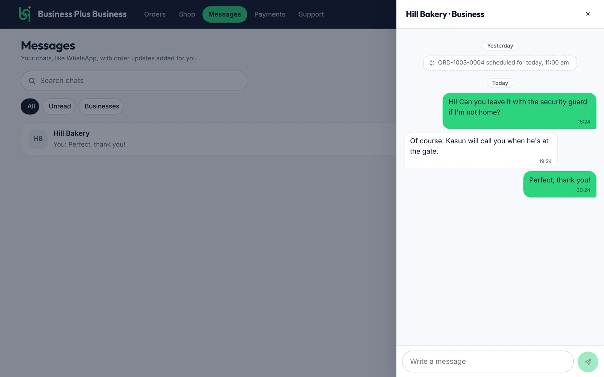
Task: Open the Payments tab
Action: click(x=270, y=14)
